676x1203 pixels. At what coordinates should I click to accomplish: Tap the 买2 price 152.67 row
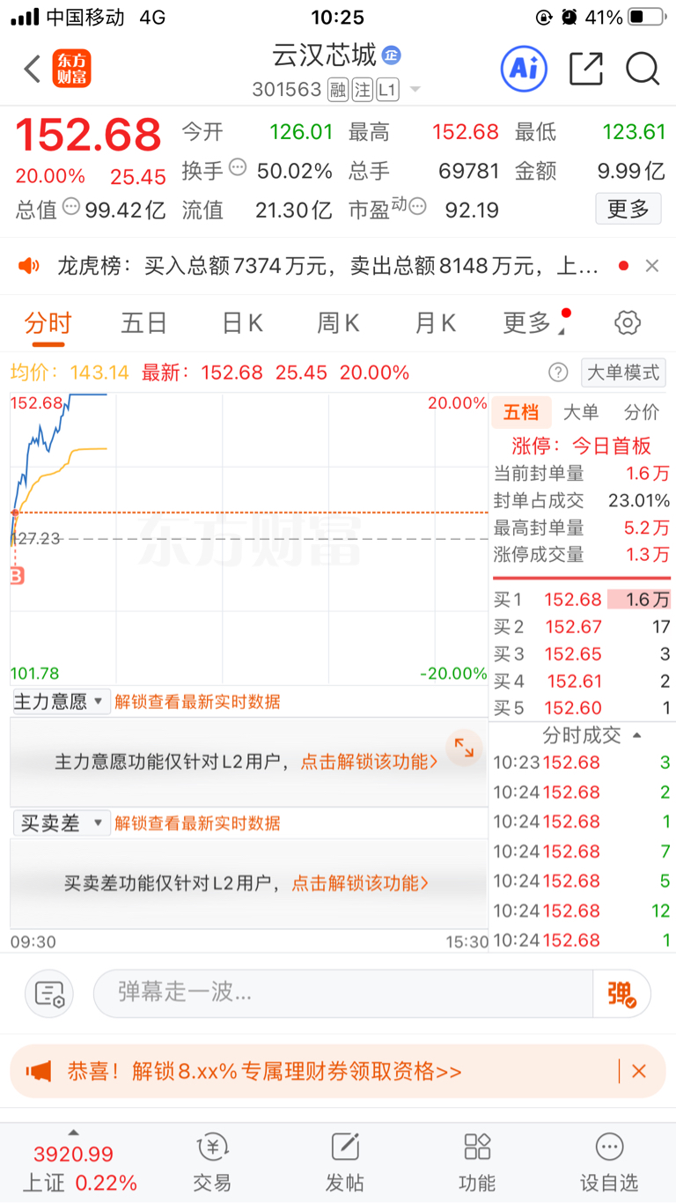pyautogui.click(x=582, y=627)
